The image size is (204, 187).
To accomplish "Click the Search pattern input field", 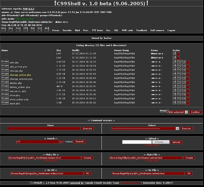I will pos(38,142).
